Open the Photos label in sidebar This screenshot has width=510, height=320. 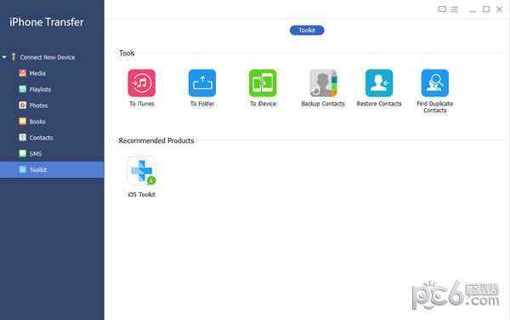click(38, 106)
